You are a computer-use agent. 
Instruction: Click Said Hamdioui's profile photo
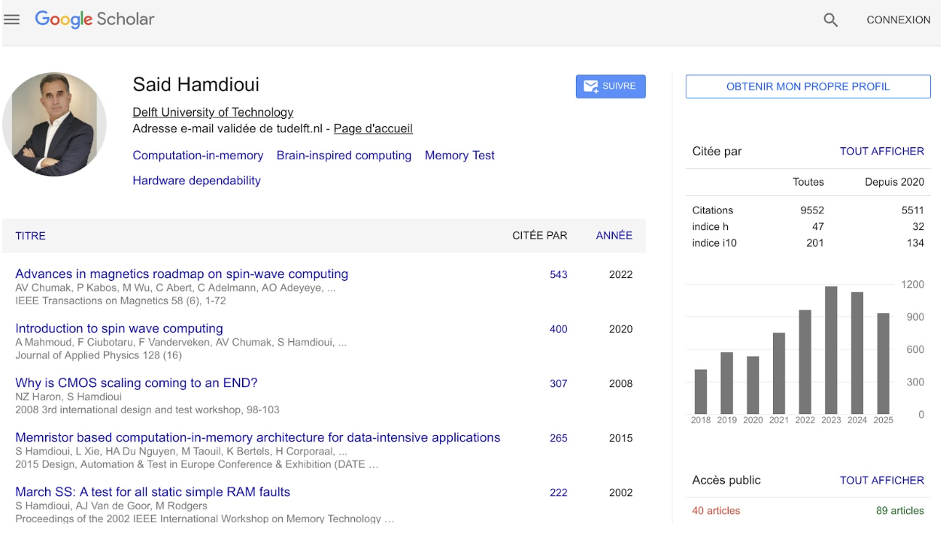[55, 124]
